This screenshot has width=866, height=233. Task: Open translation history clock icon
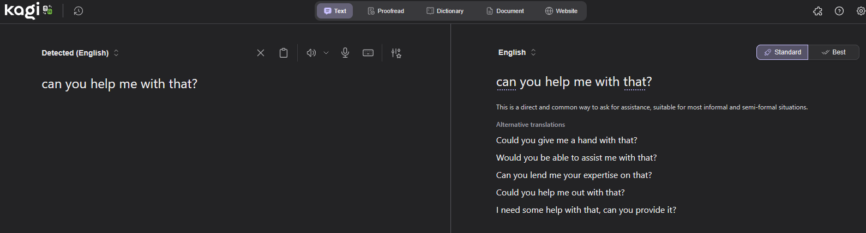click(x=79, y=11)
